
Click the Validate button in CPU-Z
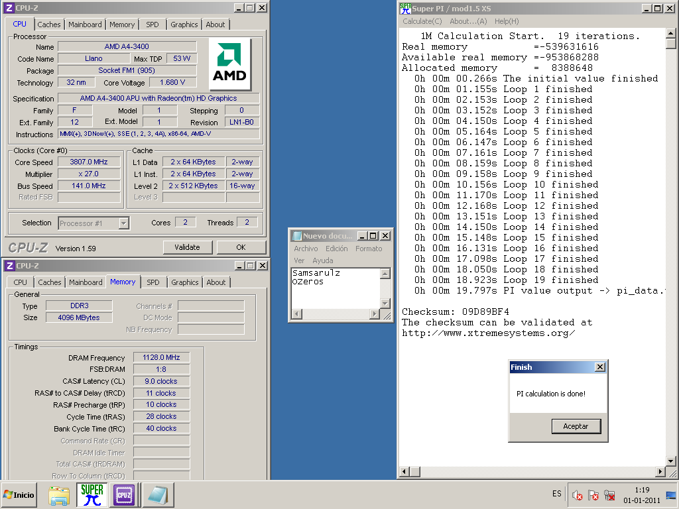(187, 247)
